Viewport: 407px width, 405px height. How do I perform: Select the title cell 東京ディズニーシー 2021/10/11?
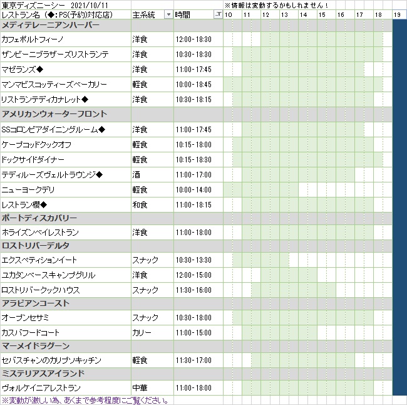click(66, 5)
